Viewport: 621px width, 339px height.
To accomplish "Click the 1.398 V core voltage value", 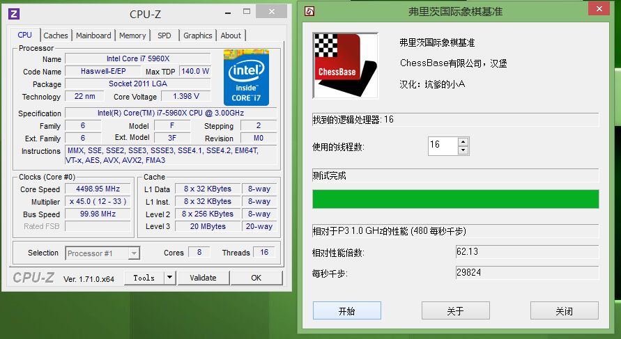I will 186,96.
